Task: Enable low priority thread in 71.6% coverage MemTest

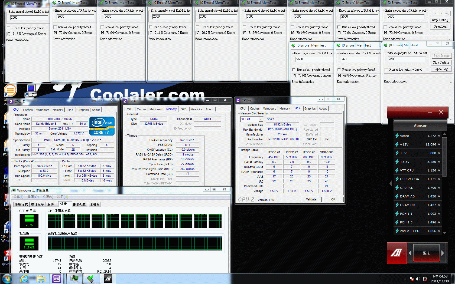Action: [8, 28]
